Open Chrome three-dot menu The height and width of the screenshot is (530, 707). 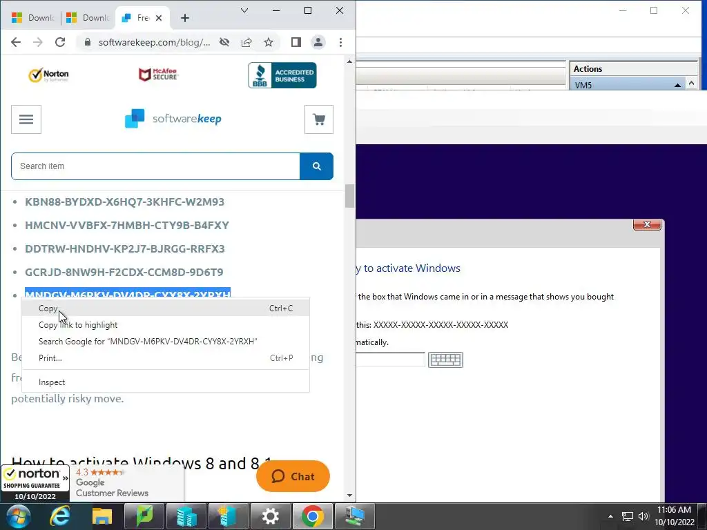point(340,42)
